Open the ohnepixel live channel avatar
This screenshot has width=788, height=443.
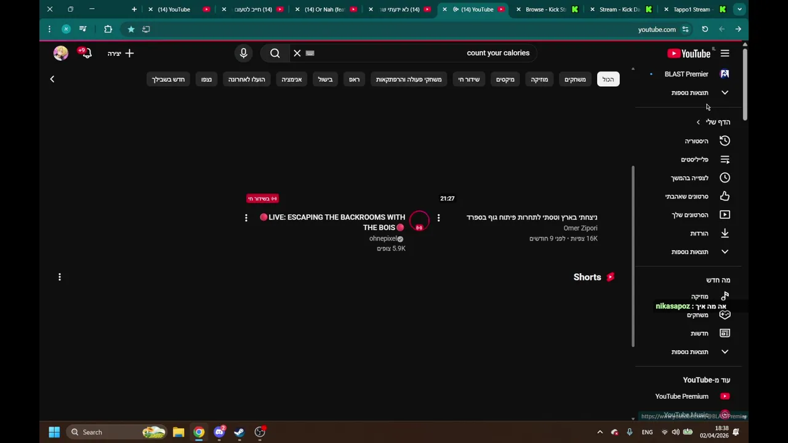pos(419,221)
